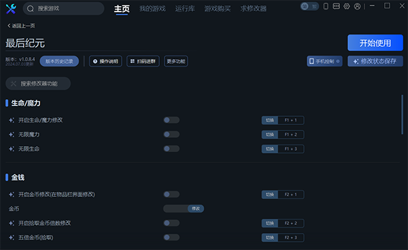Click 返回上一页 back link
408x250 pixels.
(21, 26)
